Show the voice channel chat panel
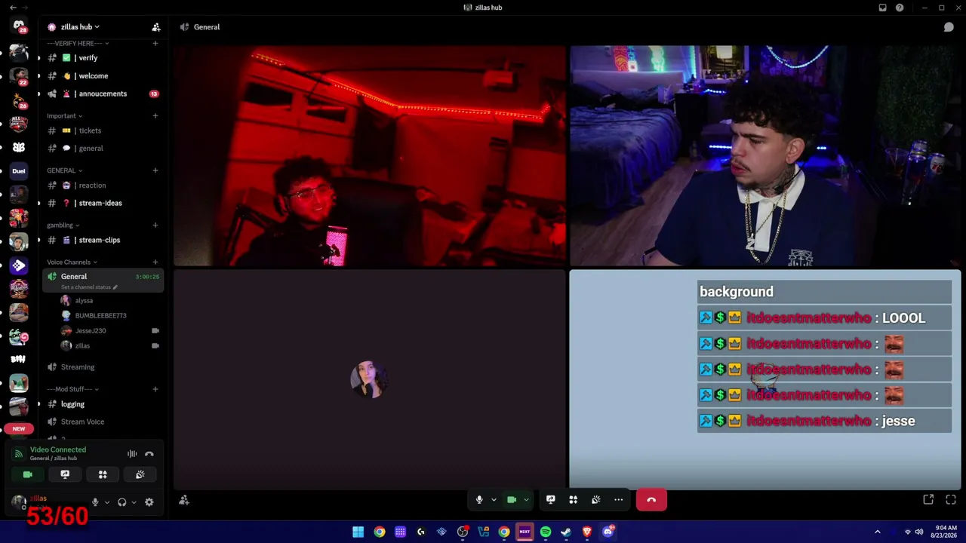Image resolution: width=966 pixels, height=543 pixels. click(949, 27)
